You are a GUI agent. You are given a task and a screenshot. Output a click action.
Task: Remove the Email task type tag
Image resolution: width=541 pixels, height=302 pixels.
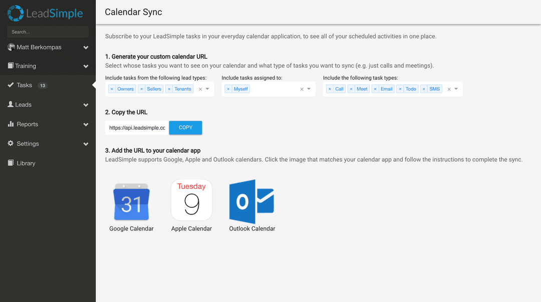[375, 89]
